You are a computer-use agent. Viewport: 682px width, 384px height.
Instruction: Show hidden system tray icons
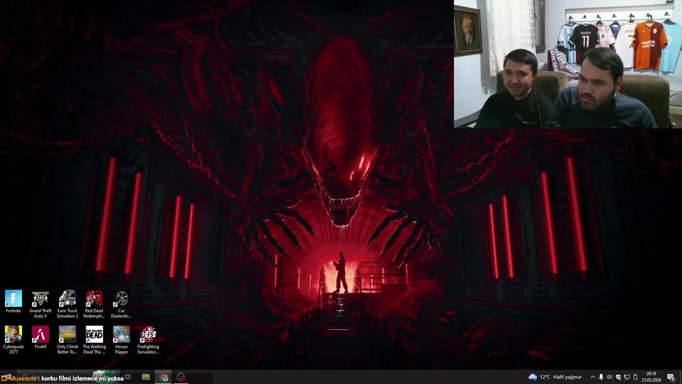[x=592, y=377]
